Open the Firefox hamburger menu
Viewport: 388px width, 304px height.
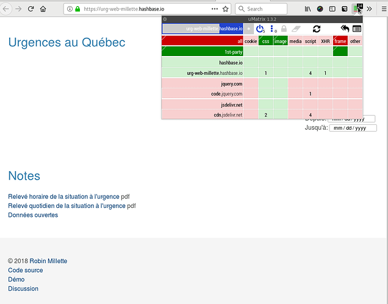tap(384, 9)
